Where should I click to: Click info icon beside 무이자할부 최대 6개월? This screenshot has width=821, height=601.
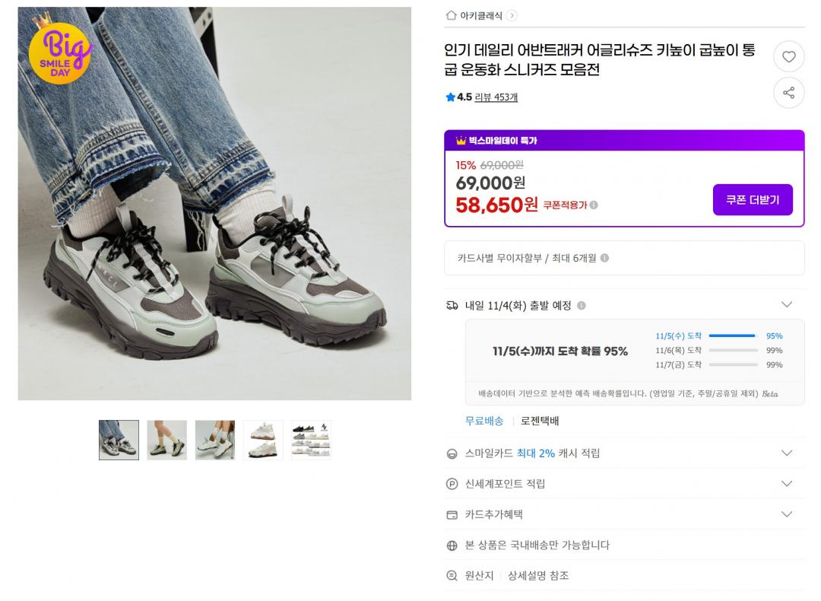tap(604, 258)
